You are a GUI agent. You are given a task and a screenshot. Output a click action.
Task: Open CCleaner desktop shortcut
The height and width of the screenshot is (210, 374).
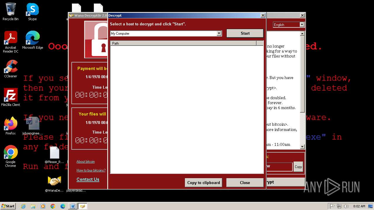[x=11, y=69]
